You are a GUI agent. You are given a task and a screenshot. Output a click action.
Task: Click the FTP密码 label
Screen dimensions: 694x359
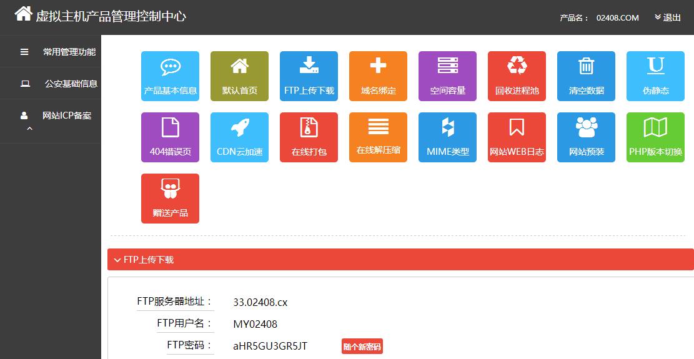tap(189, 345)
